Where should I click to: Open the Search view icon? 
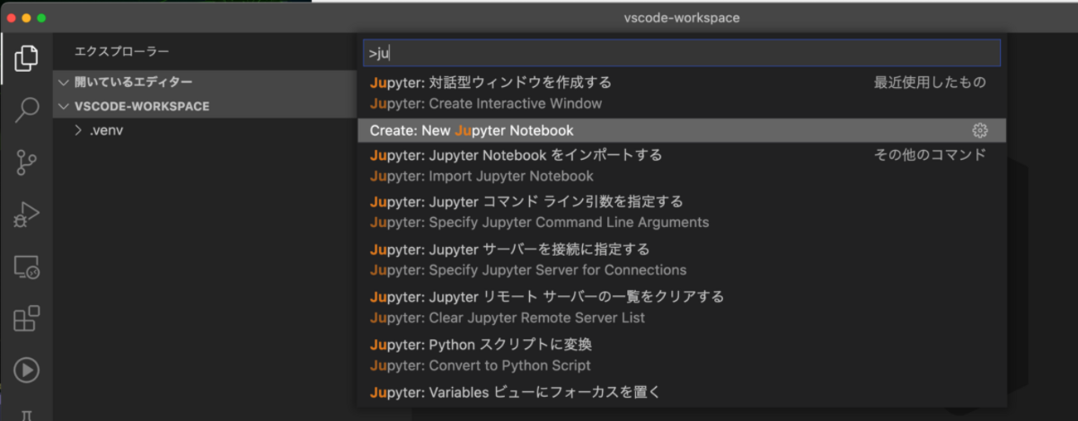pos(27,110)
